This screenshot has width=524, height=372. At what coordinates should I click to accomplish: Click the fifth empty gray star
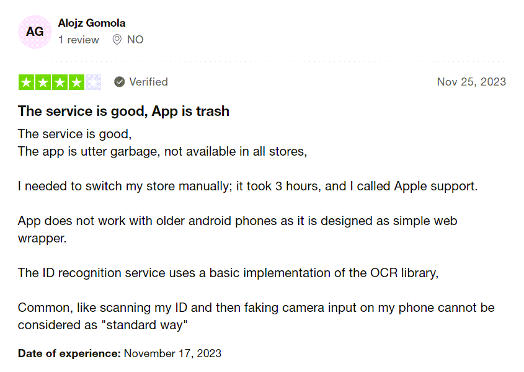93,82
